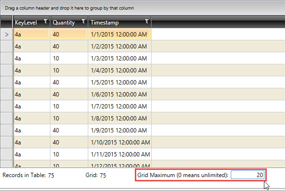Screen dimensions: 285x191
Task: Select timestamp cell 1/5/2015 12:00:00 AM
Action: (x=119, y=83)
